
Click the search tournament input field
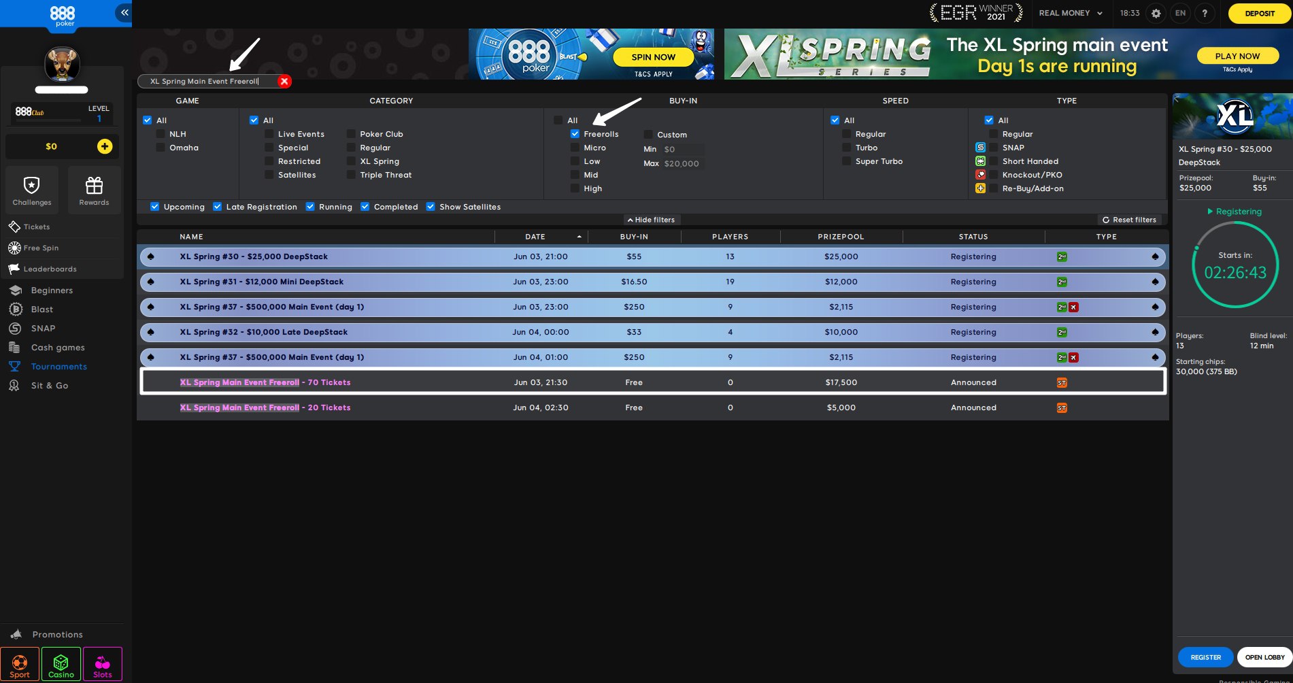[x=207, y=81]
